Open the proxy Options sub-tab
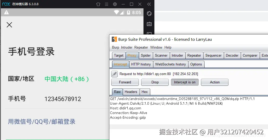This screenshot has width=268, height=140. [x=196, y=64]
